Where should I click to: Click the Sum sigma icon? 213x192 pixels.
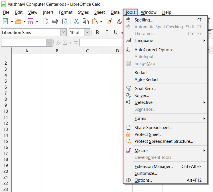(65, 43)
